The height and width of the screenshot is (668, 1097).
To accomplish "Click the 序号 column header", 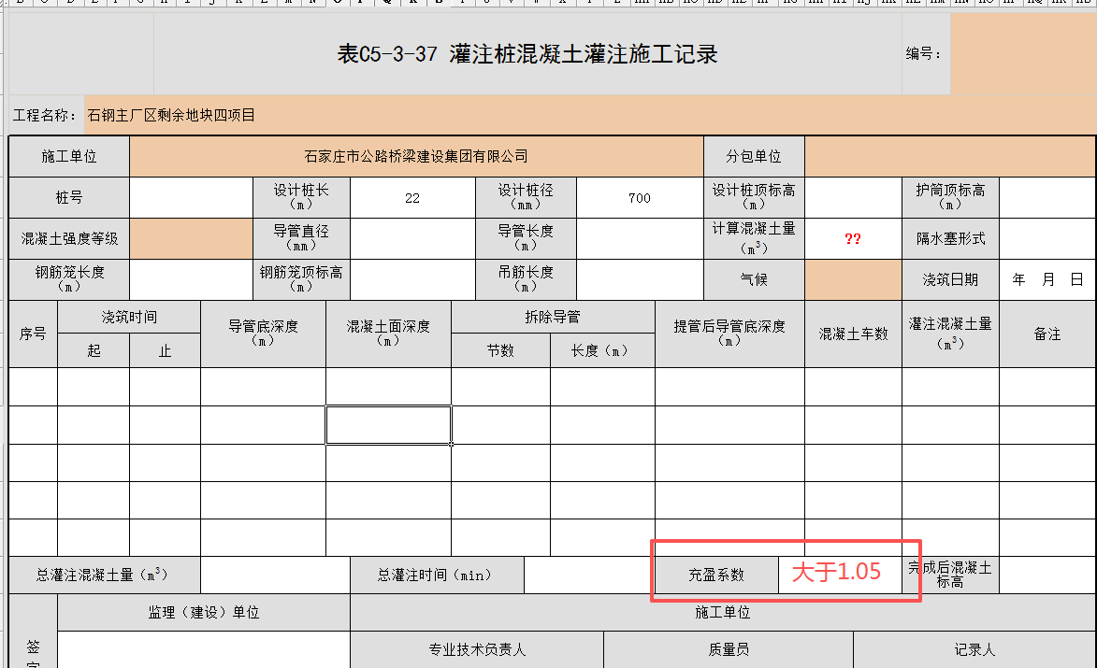I will (x=33, y=334).
